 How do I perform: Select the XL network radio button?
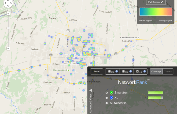point(107,98)
